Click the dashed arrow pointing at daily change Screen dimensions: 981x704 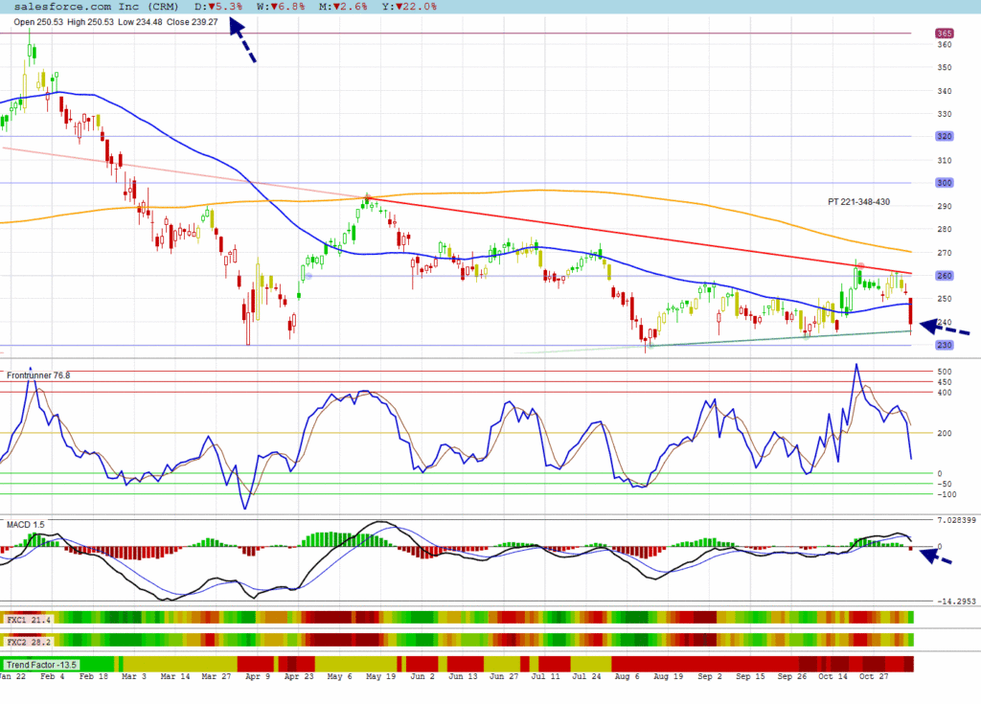coord(243,44)
